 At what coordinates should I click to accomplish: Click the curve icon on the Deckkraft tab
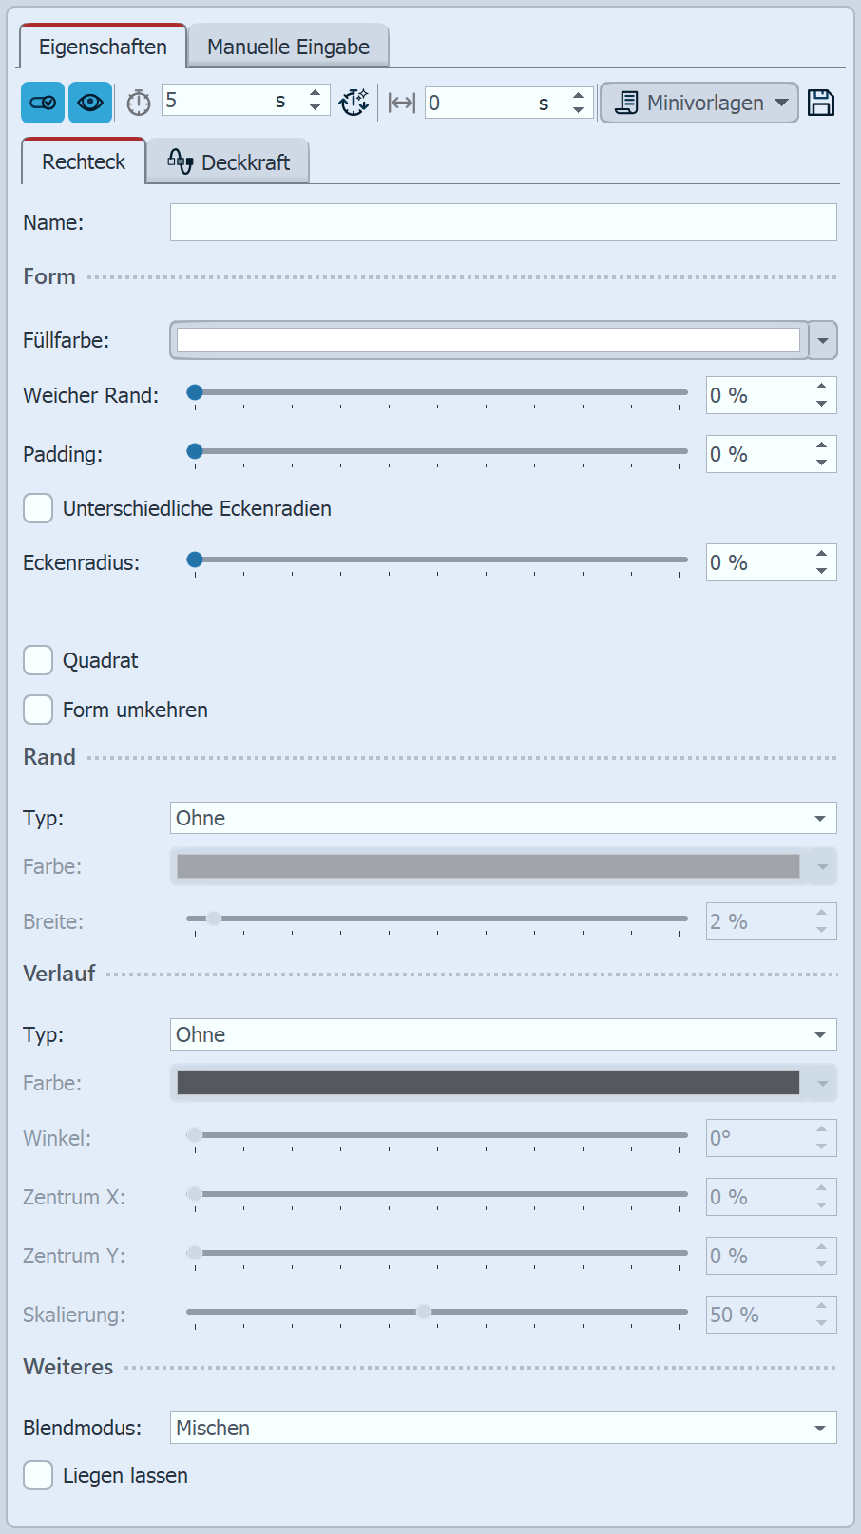tap(180, 161)
